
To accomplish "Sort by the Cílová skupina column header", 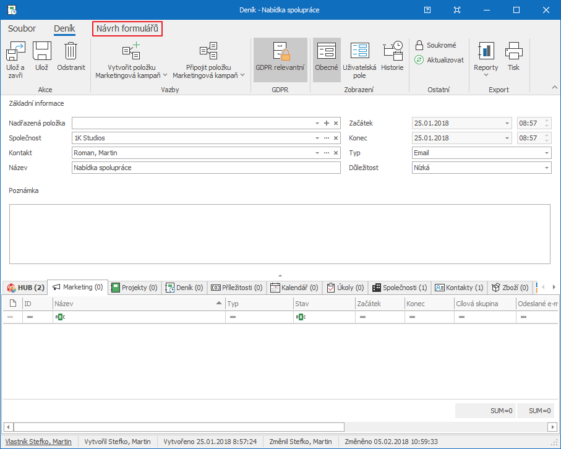I will coord(485,304).
